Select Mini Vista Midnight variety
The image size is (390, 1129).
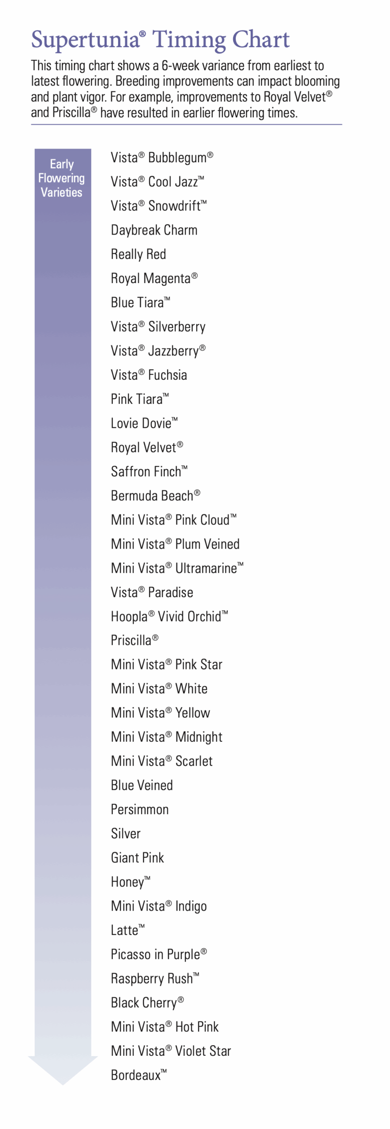tap(167, 737)
